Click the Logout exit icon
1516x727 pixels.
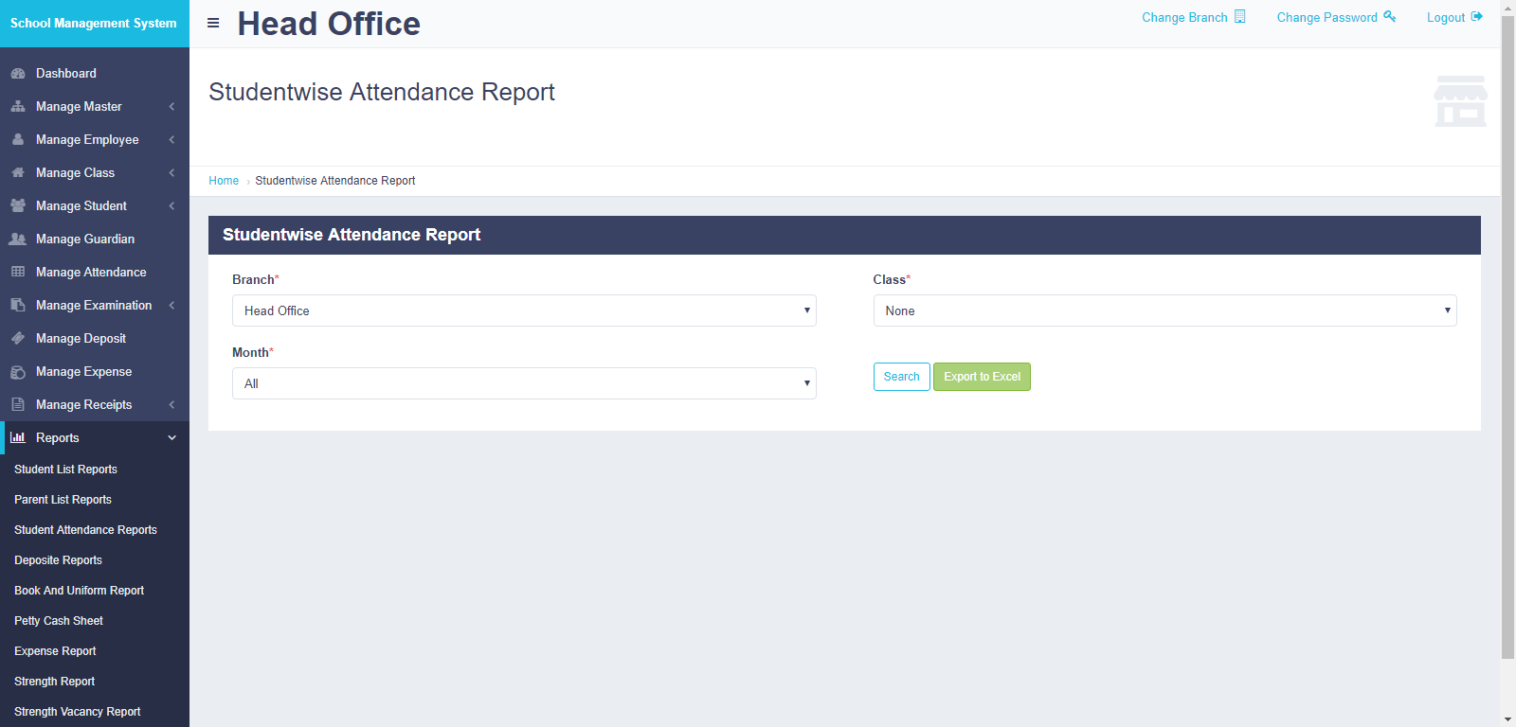pyautogui.click(x=1476, y=17)
